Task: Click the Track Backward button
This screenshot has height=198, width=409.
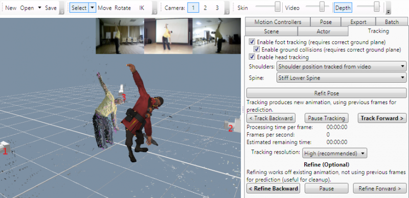Action: (x=271, y=118)
